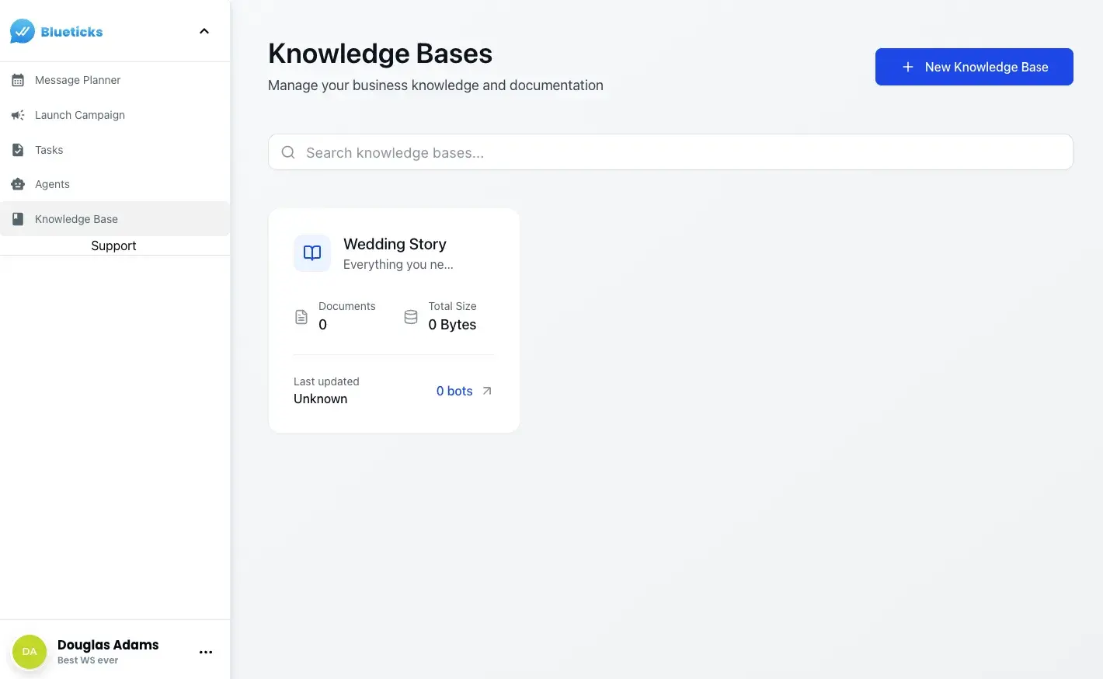
Task: Select the Knowledge Base book icon
Action: 17,218
